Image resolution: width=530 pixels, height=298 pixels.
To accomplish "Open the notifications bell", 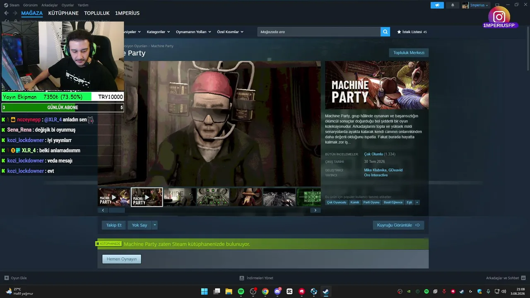I will pos(453,5).
